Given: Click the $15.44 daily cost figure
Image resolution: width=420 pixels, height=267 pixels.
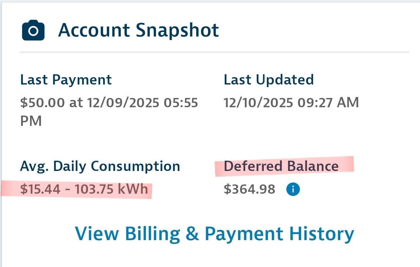Looking at the screenshot, I should [40, 190].
